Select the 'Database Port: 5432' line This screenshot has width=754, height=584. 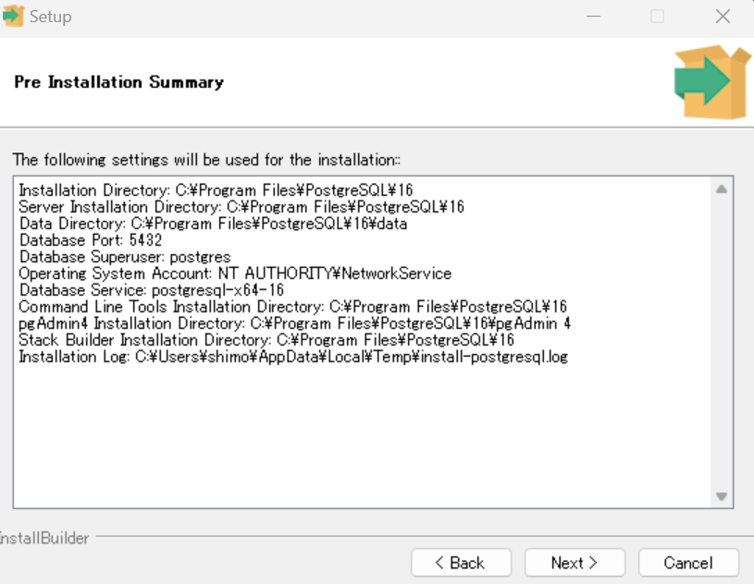tap(91, 240)
